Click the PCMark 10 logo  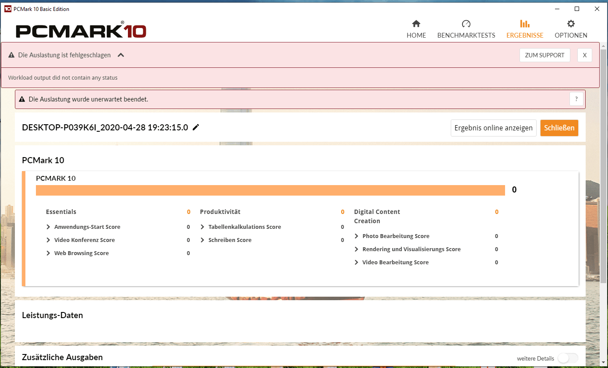[81, 31]
